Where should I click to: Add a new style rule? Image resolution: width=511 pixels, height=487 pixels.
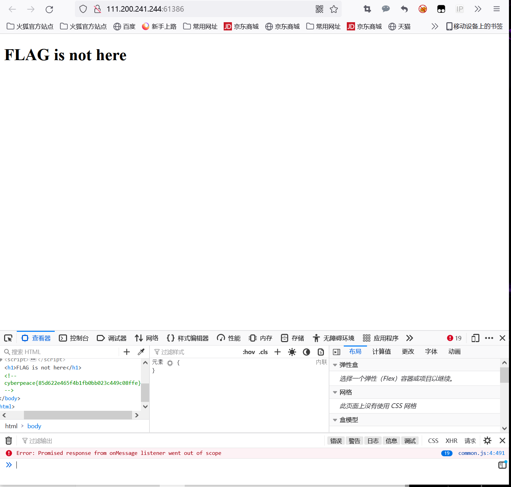coord(278,352)
